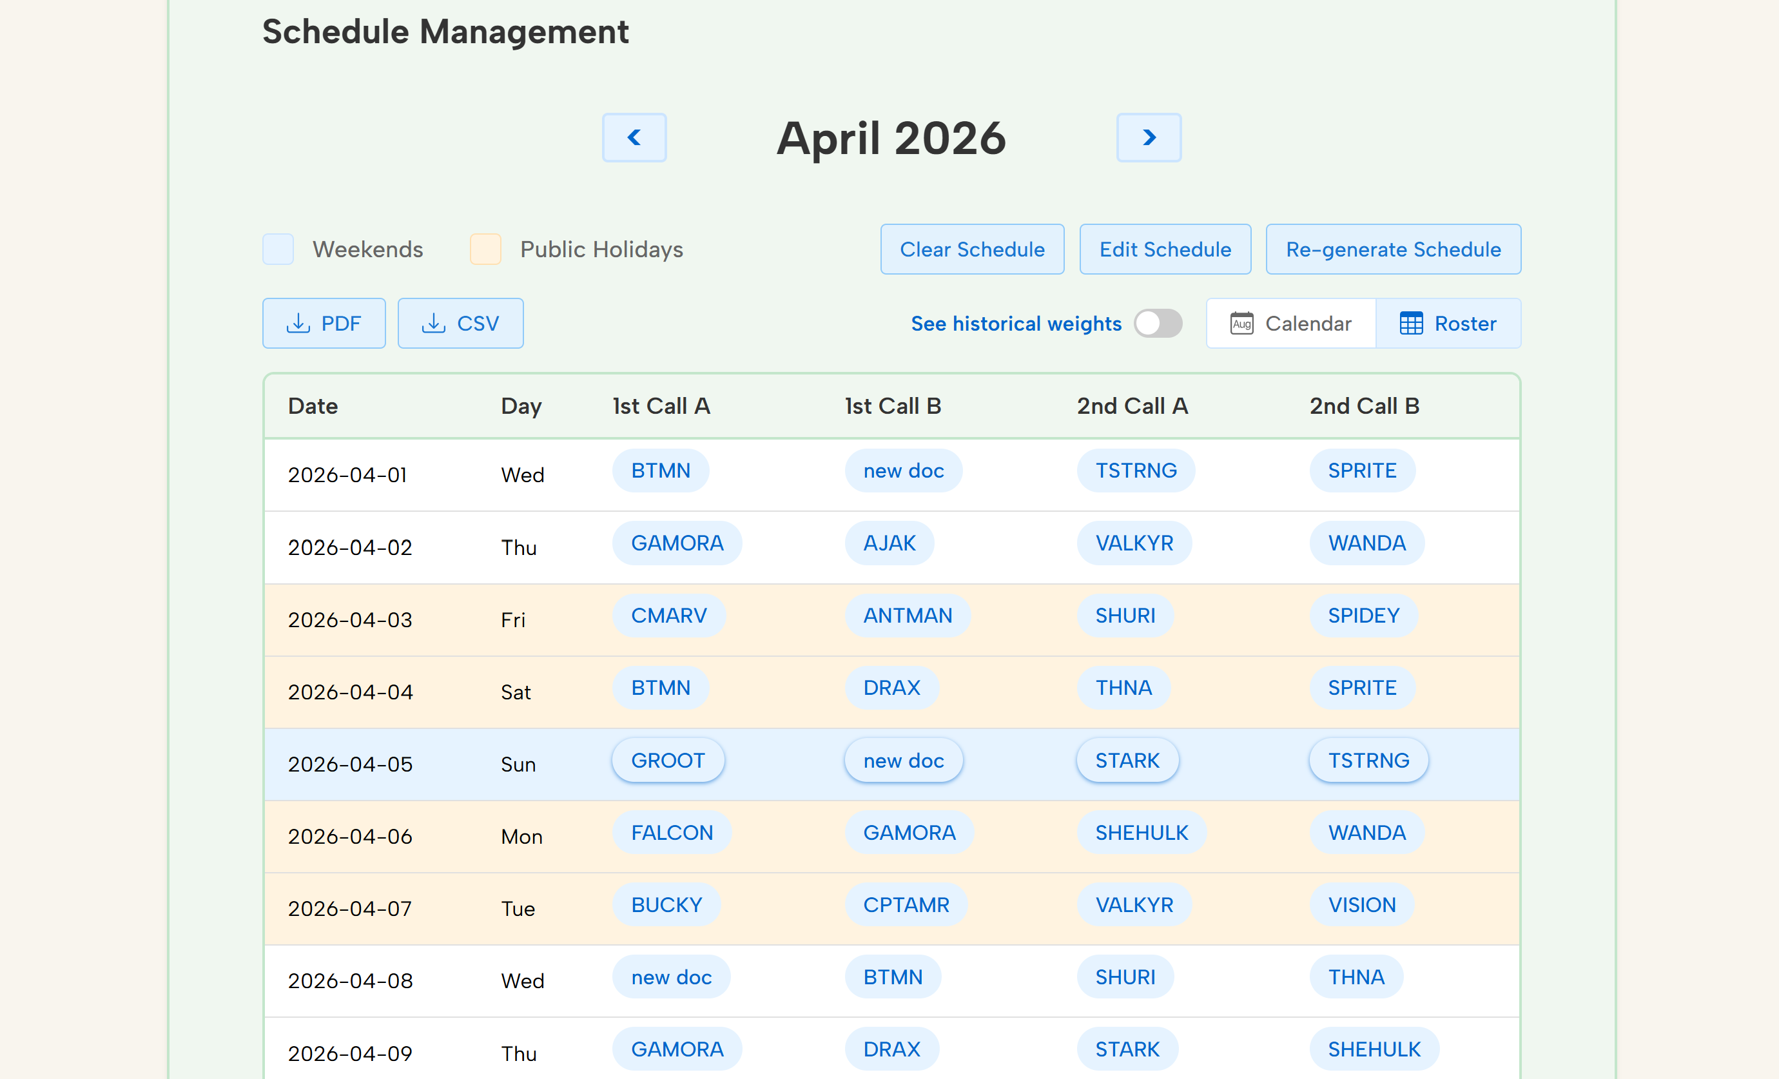This screenshot has height=1079, width=1779.
Task: Click the Clear Schedule button
Action: (x=972, y=249)
